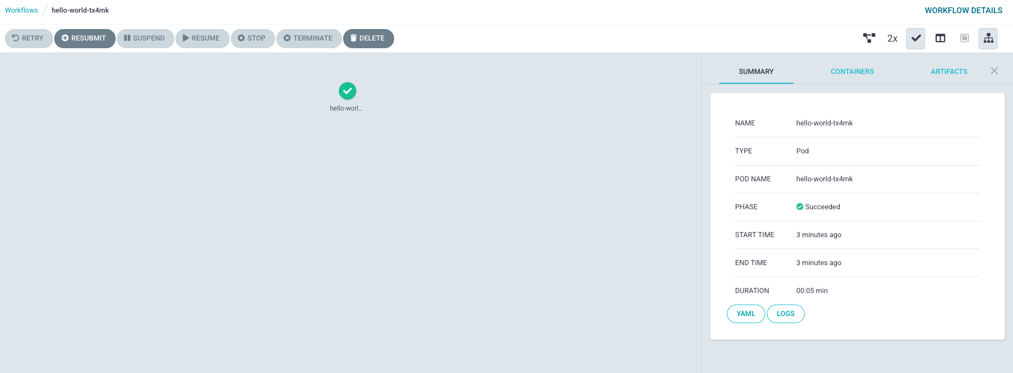Close the node summary side panel
The image size is (1013, 373).
pyautogui.click(x=994, y=71)
